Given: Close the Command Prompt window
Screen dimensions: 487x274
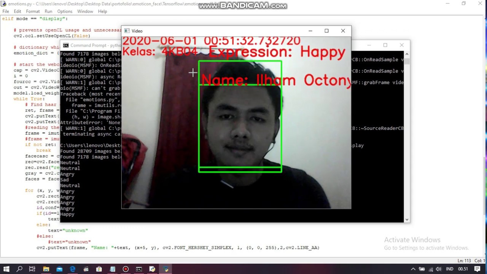Looking at the screenshot, I should pyautogui.click(x=402, y=45).
